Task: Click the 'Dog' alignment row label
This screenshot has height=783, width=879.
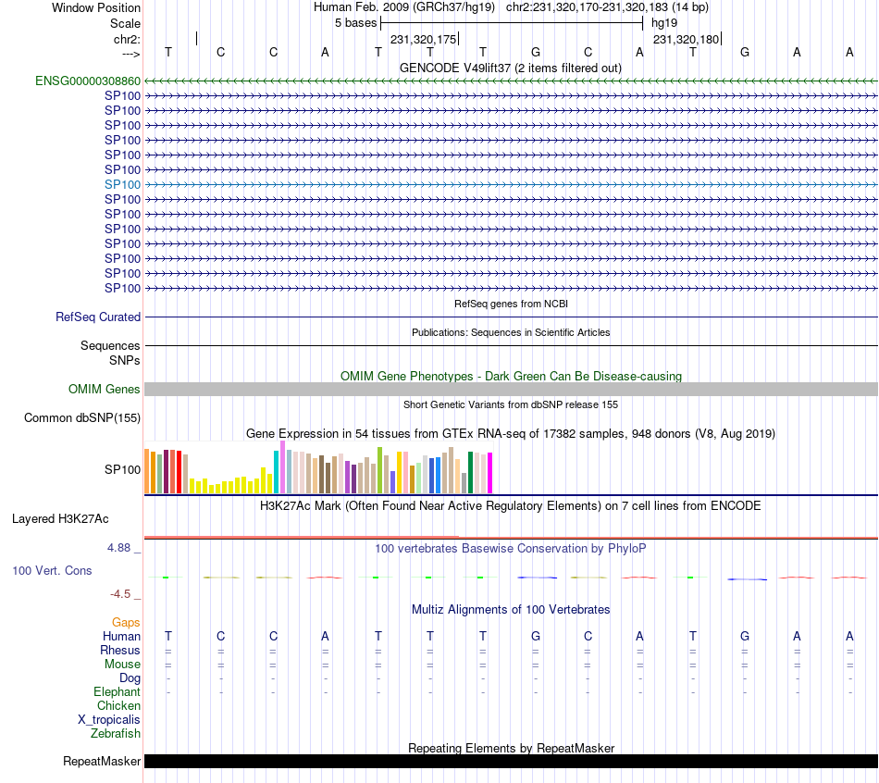Action: point(130,678)
